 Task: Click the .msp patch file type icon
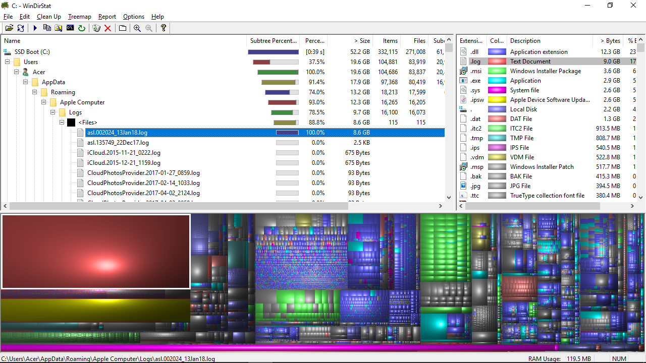pyautogui.click(x=463, y=167)
